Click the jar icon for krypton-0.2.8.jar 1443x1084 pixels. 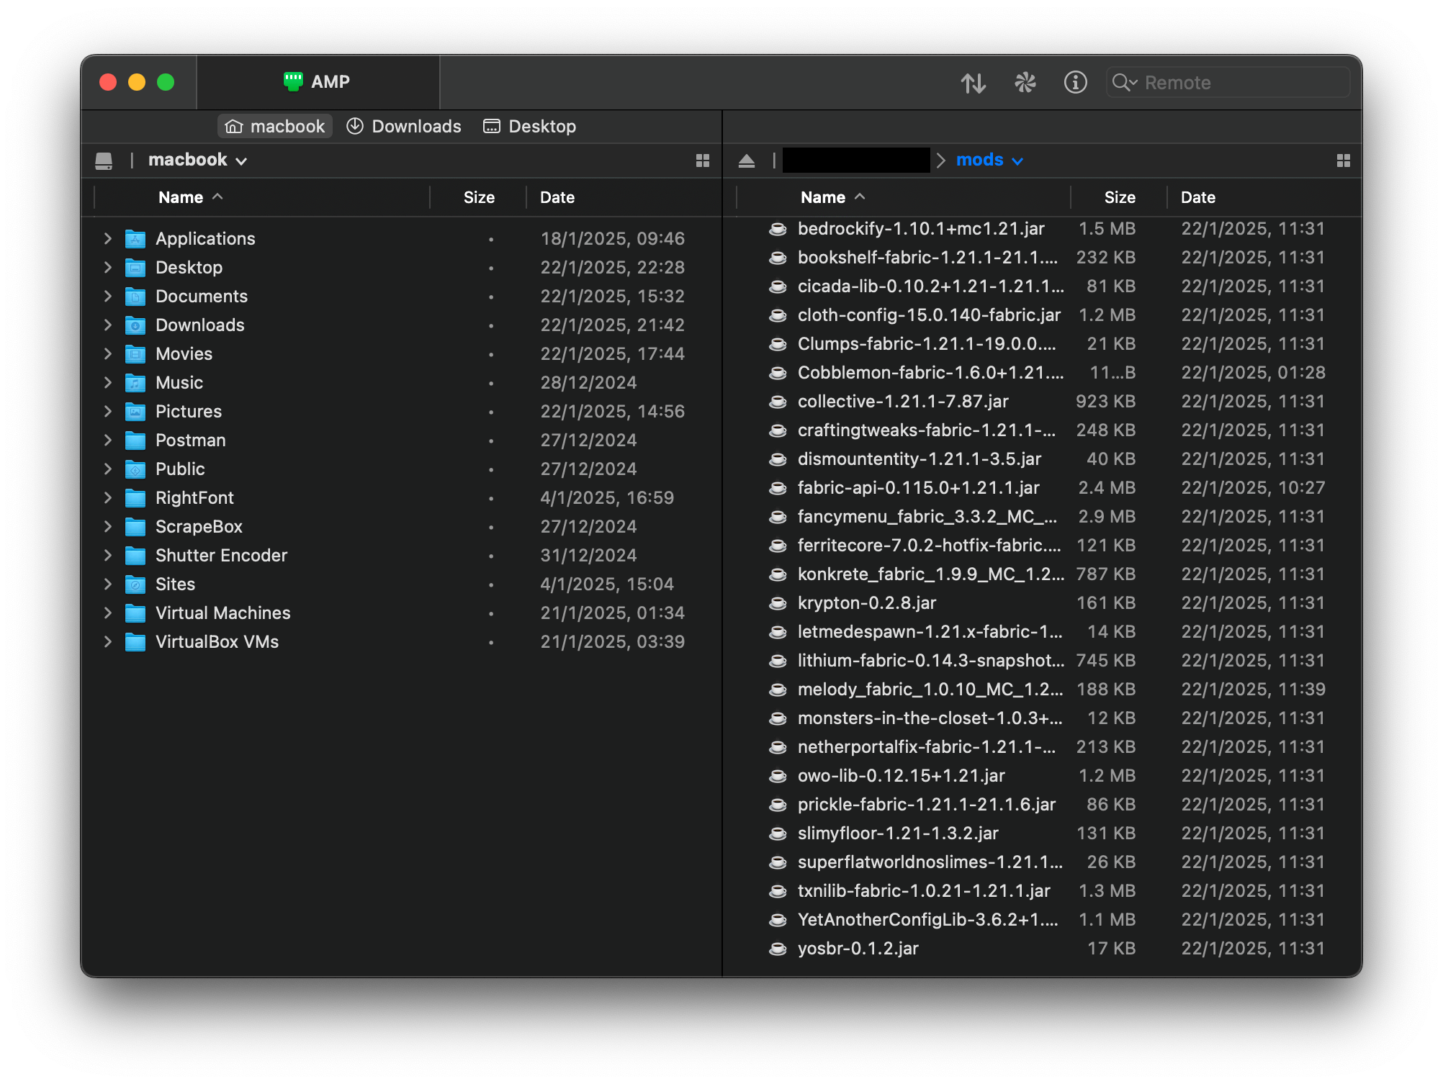778,603
